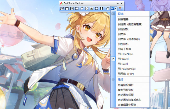The width and height of the screenshot is (170, 109).
Task: Select the Capture Rectangular Region tool
Action: (x=77, y=8)
